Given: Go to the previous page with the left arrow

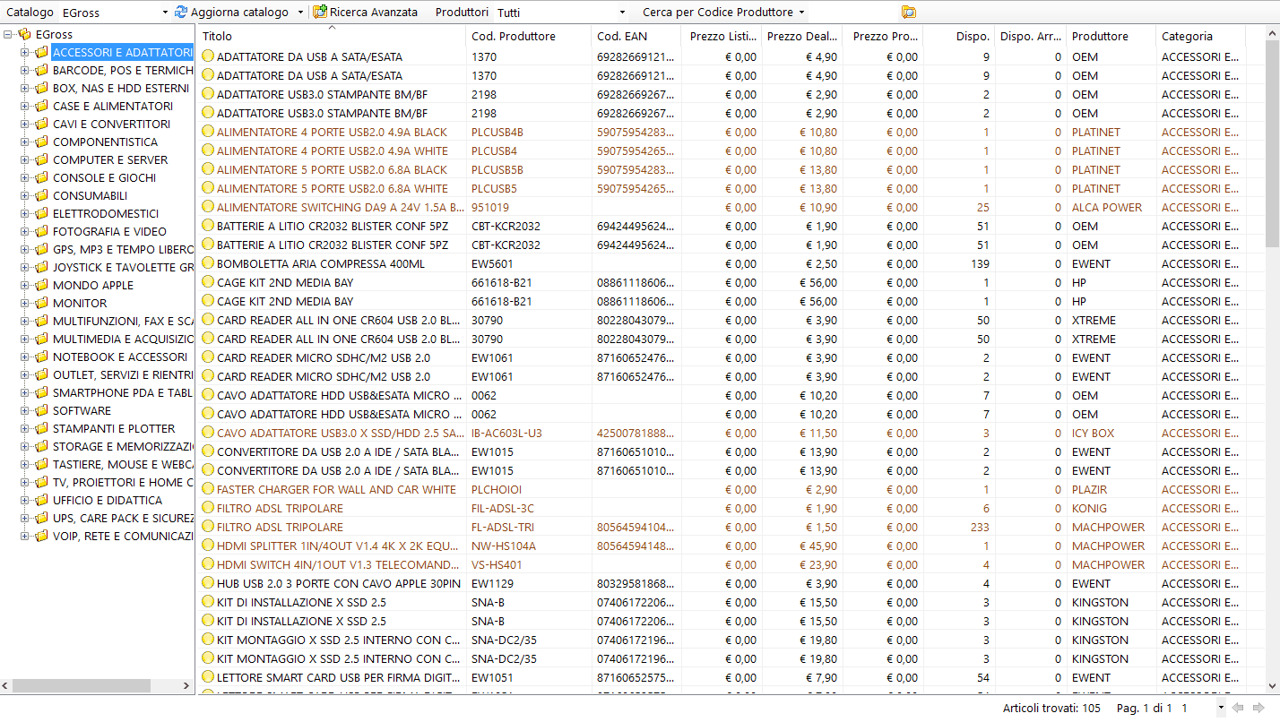Looking at the screenshot, I should [x=1239, y=708].
